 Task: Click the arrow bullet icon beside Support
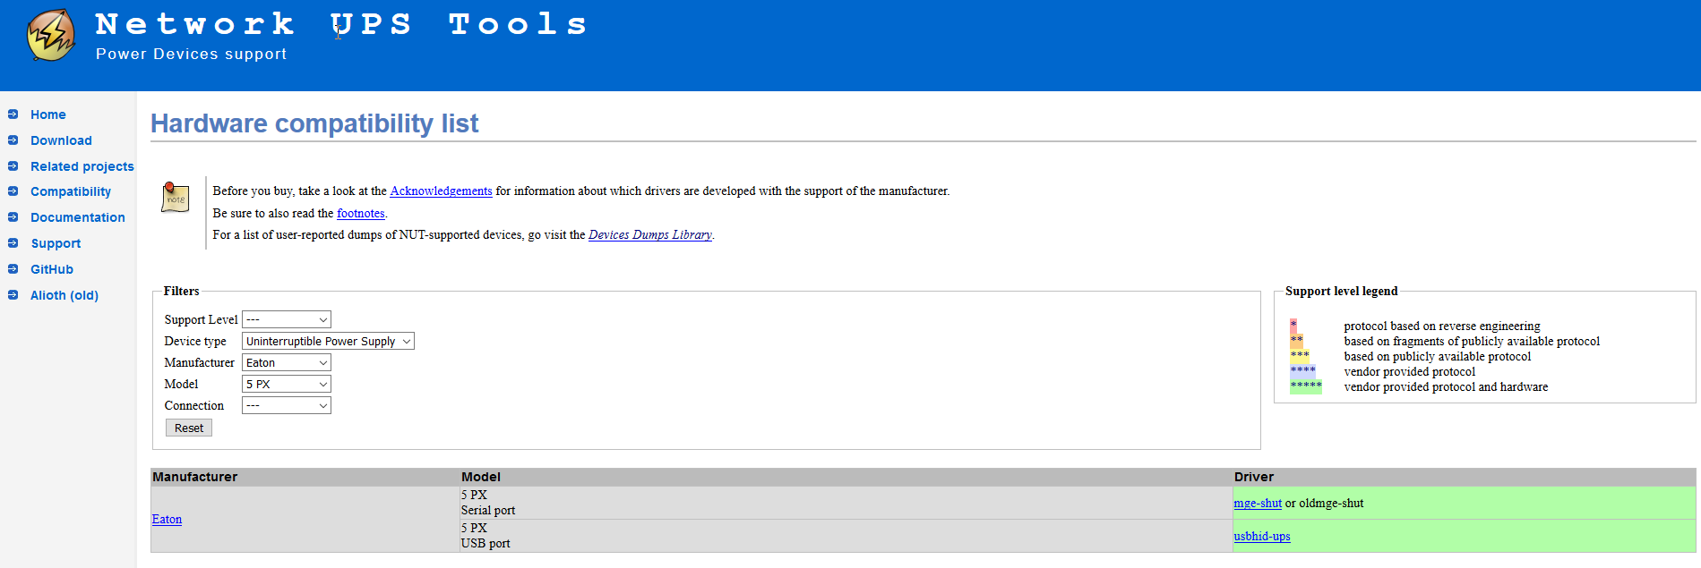pos(13,243)
